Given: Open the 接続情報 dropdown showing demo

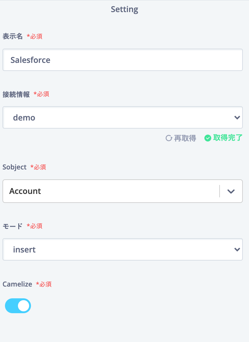Looking at the screenshot, I should pos(123,117).
